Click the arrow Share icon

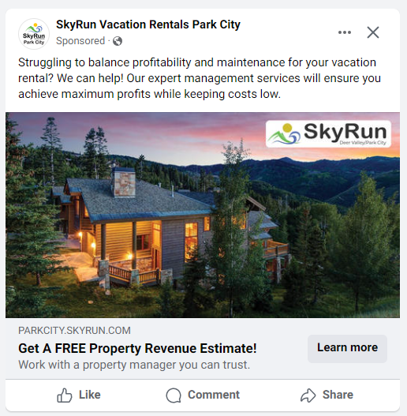(x=308, y=395)
